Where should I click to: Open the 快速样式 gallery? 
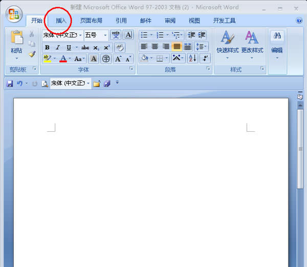(227, 44)
